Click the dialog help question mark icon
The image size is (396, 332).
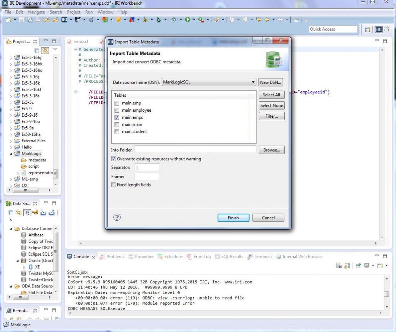point(117,217)
